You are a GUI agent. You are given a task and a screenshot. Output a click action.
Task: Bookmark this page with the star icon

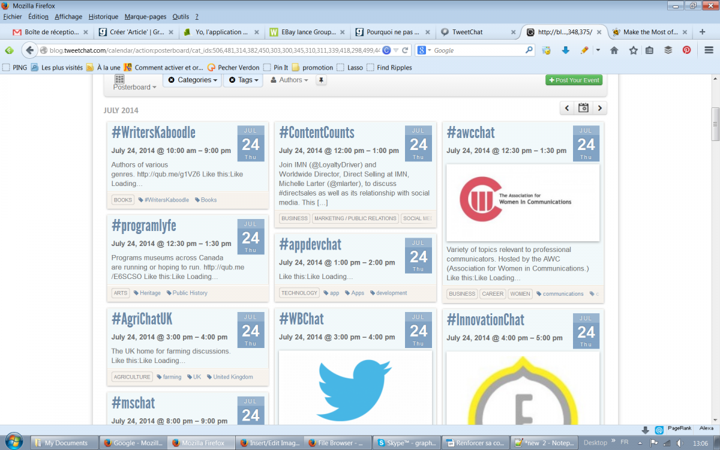(x=633, y=50)
